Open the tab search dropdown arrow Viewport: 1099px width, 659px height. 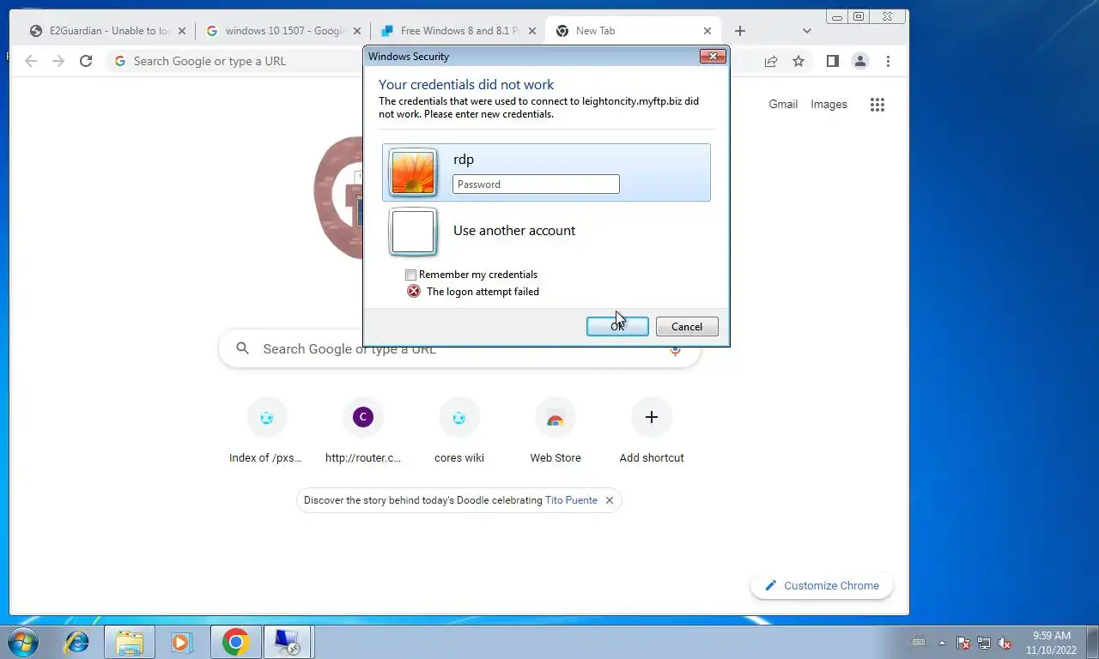(806, 31)
